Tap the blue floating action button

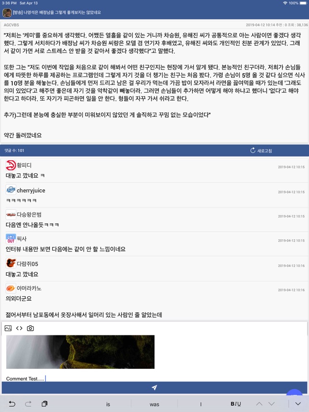295,392
